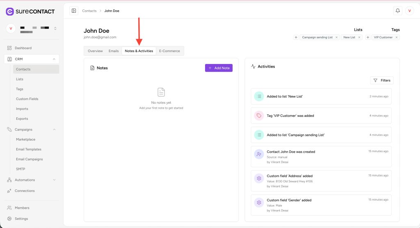420x228 pixels.
Task: Click the Add Note button
Action: 219,68
